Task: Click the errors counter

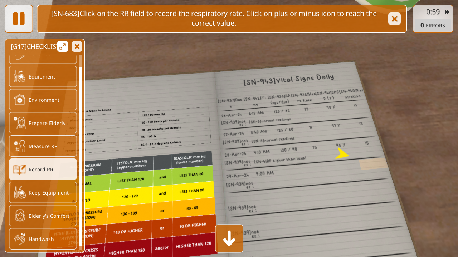Action: (x=433, y=26)
